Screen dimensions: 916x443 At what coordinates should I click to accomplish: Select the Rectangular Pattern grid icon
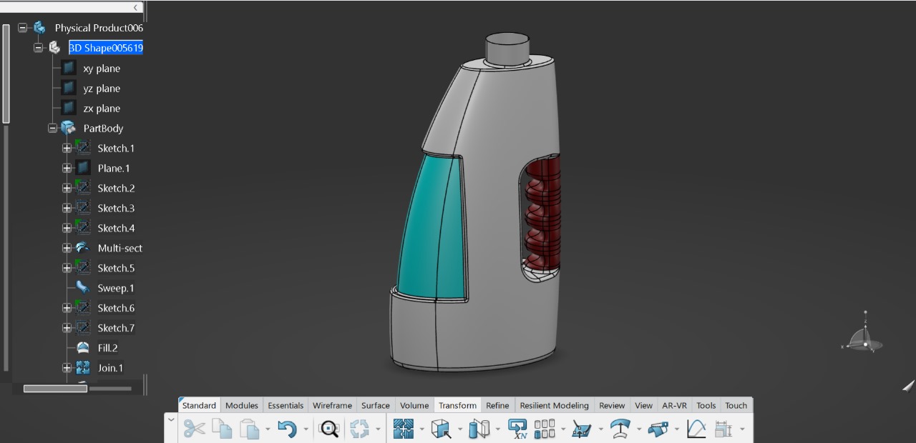tap(545, 428)
